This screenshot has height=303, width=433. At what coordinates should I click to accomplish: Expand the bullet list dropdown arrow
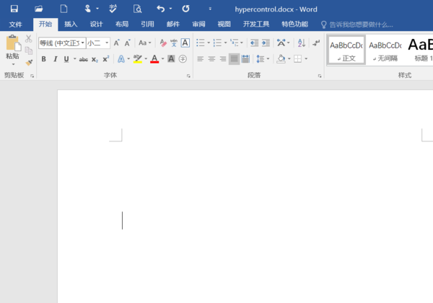click(209, 43)
